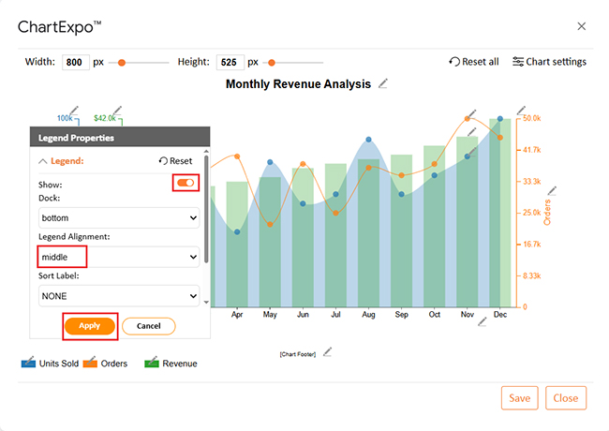Click pencil icon next to chart title

(x=382, y=84)
